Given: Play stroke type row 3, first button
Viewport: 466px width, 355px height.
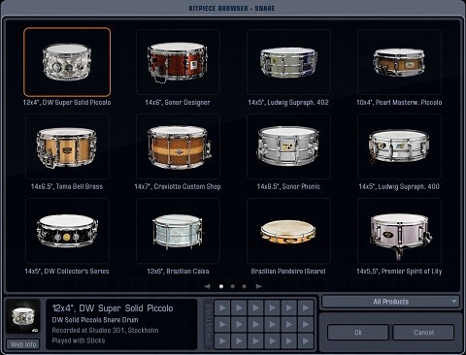Looking at the screenshot, I should pyautogui.click(x=222, y=340).
